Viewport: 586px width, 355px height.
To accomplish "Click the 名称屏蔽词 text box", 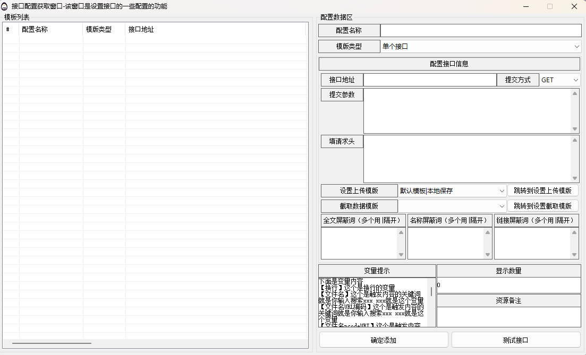I will [x=445, y=243].
